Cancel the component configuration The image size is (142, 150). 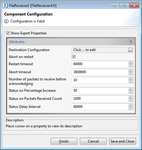(93, 141)
